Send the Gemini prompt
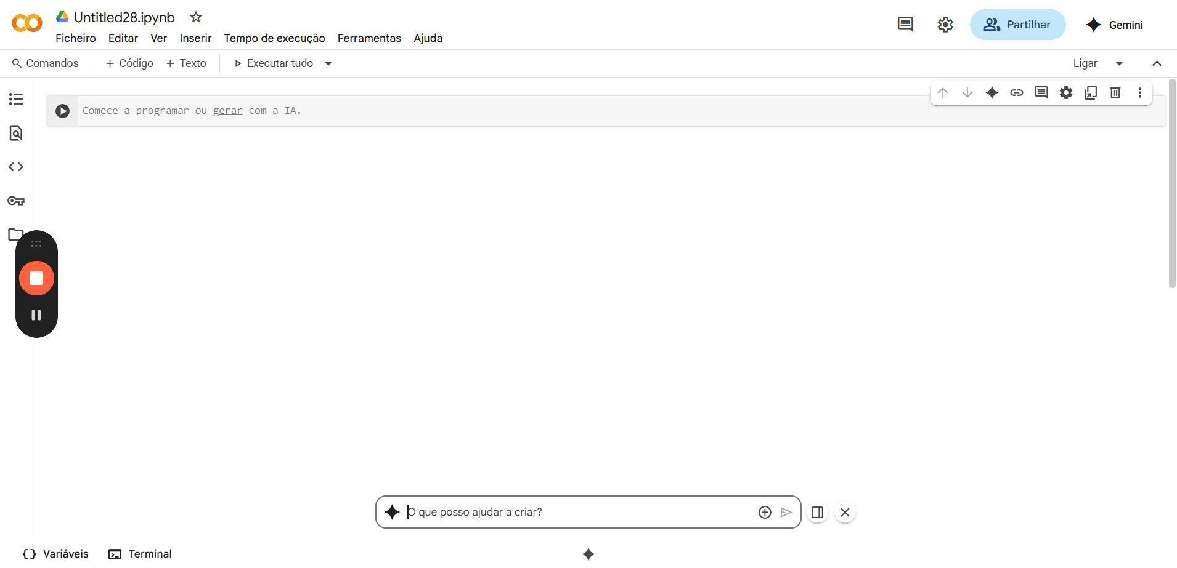This screenshot has width=1177, height=568. pyautogui.click(x=786, y=513)
